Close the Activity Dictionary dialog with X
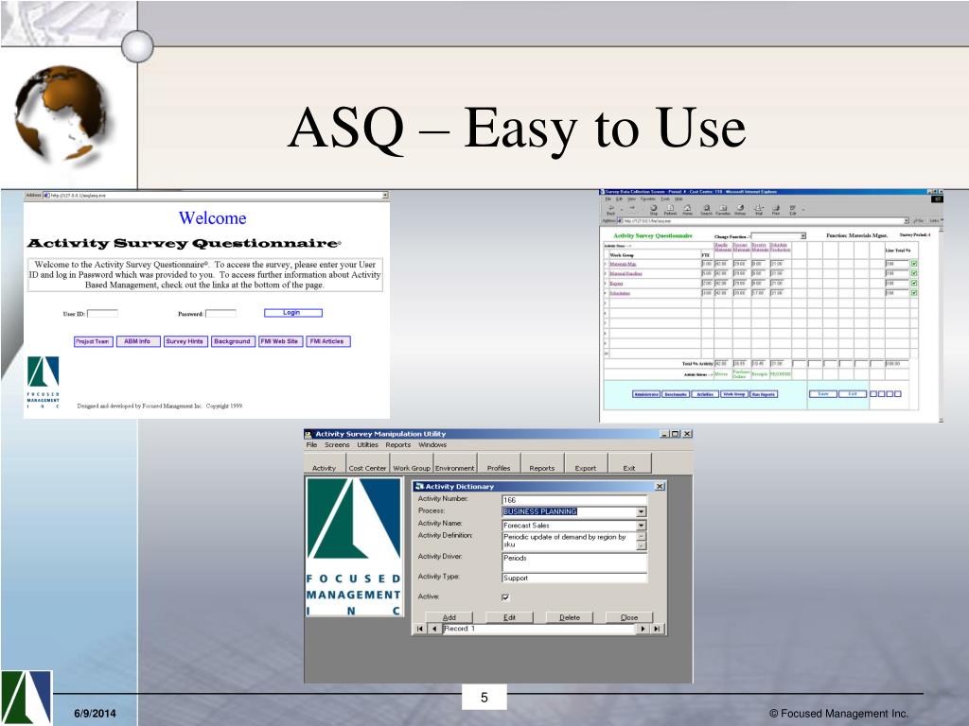 point(660,487)
